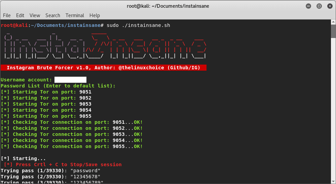Open the Search menu
This screenshot has width=336, height=184.
click(52, 15)
